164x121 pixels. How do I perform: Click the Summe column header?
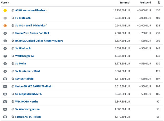(125, 3)
